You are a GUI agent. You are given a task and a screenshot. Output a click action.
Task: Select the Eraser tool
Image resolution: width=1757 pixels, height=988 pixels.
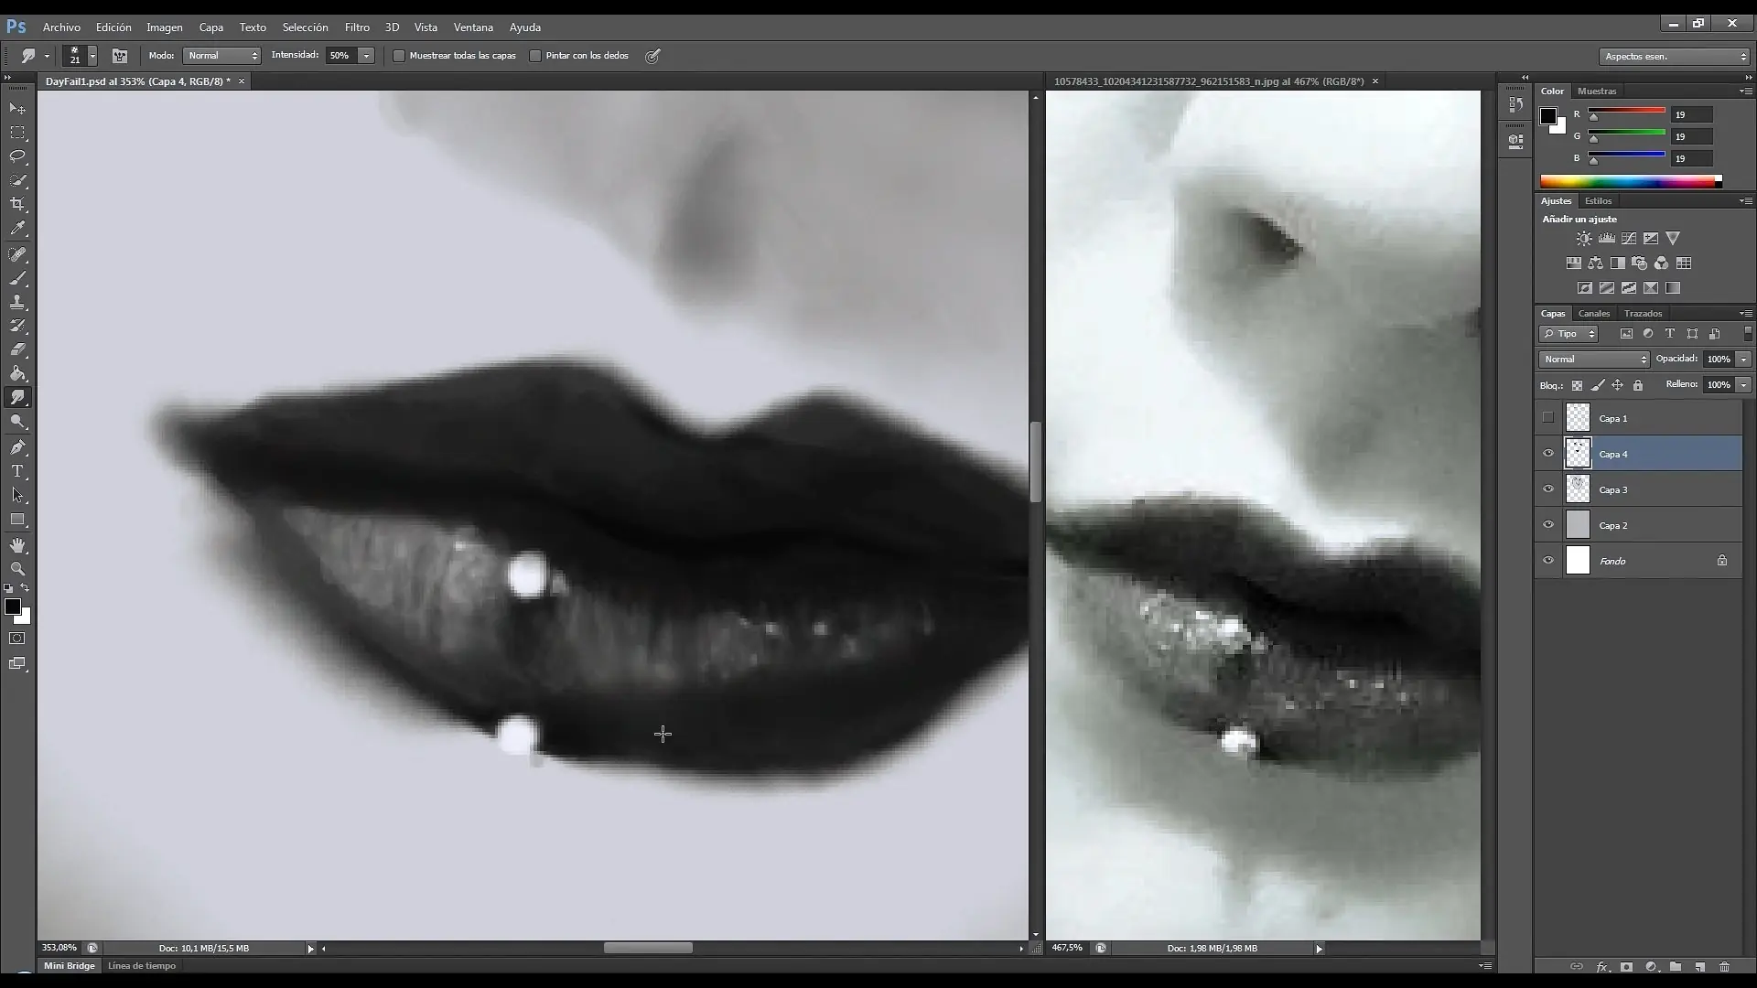point(17,349)
